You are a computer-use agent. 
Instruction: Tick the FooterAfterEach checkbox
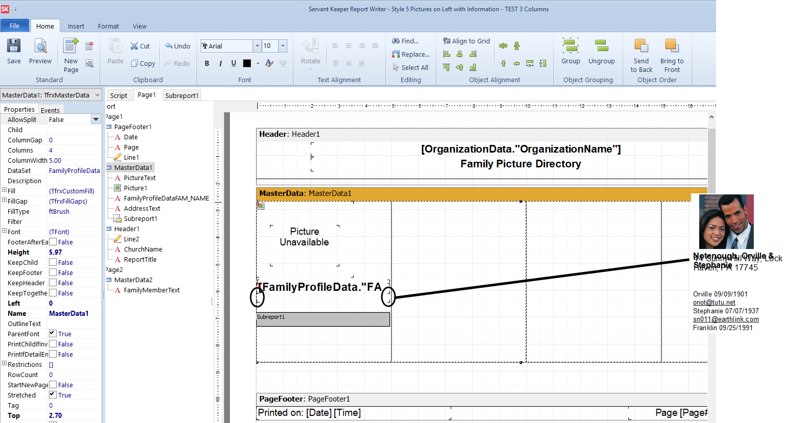(53, 242)
